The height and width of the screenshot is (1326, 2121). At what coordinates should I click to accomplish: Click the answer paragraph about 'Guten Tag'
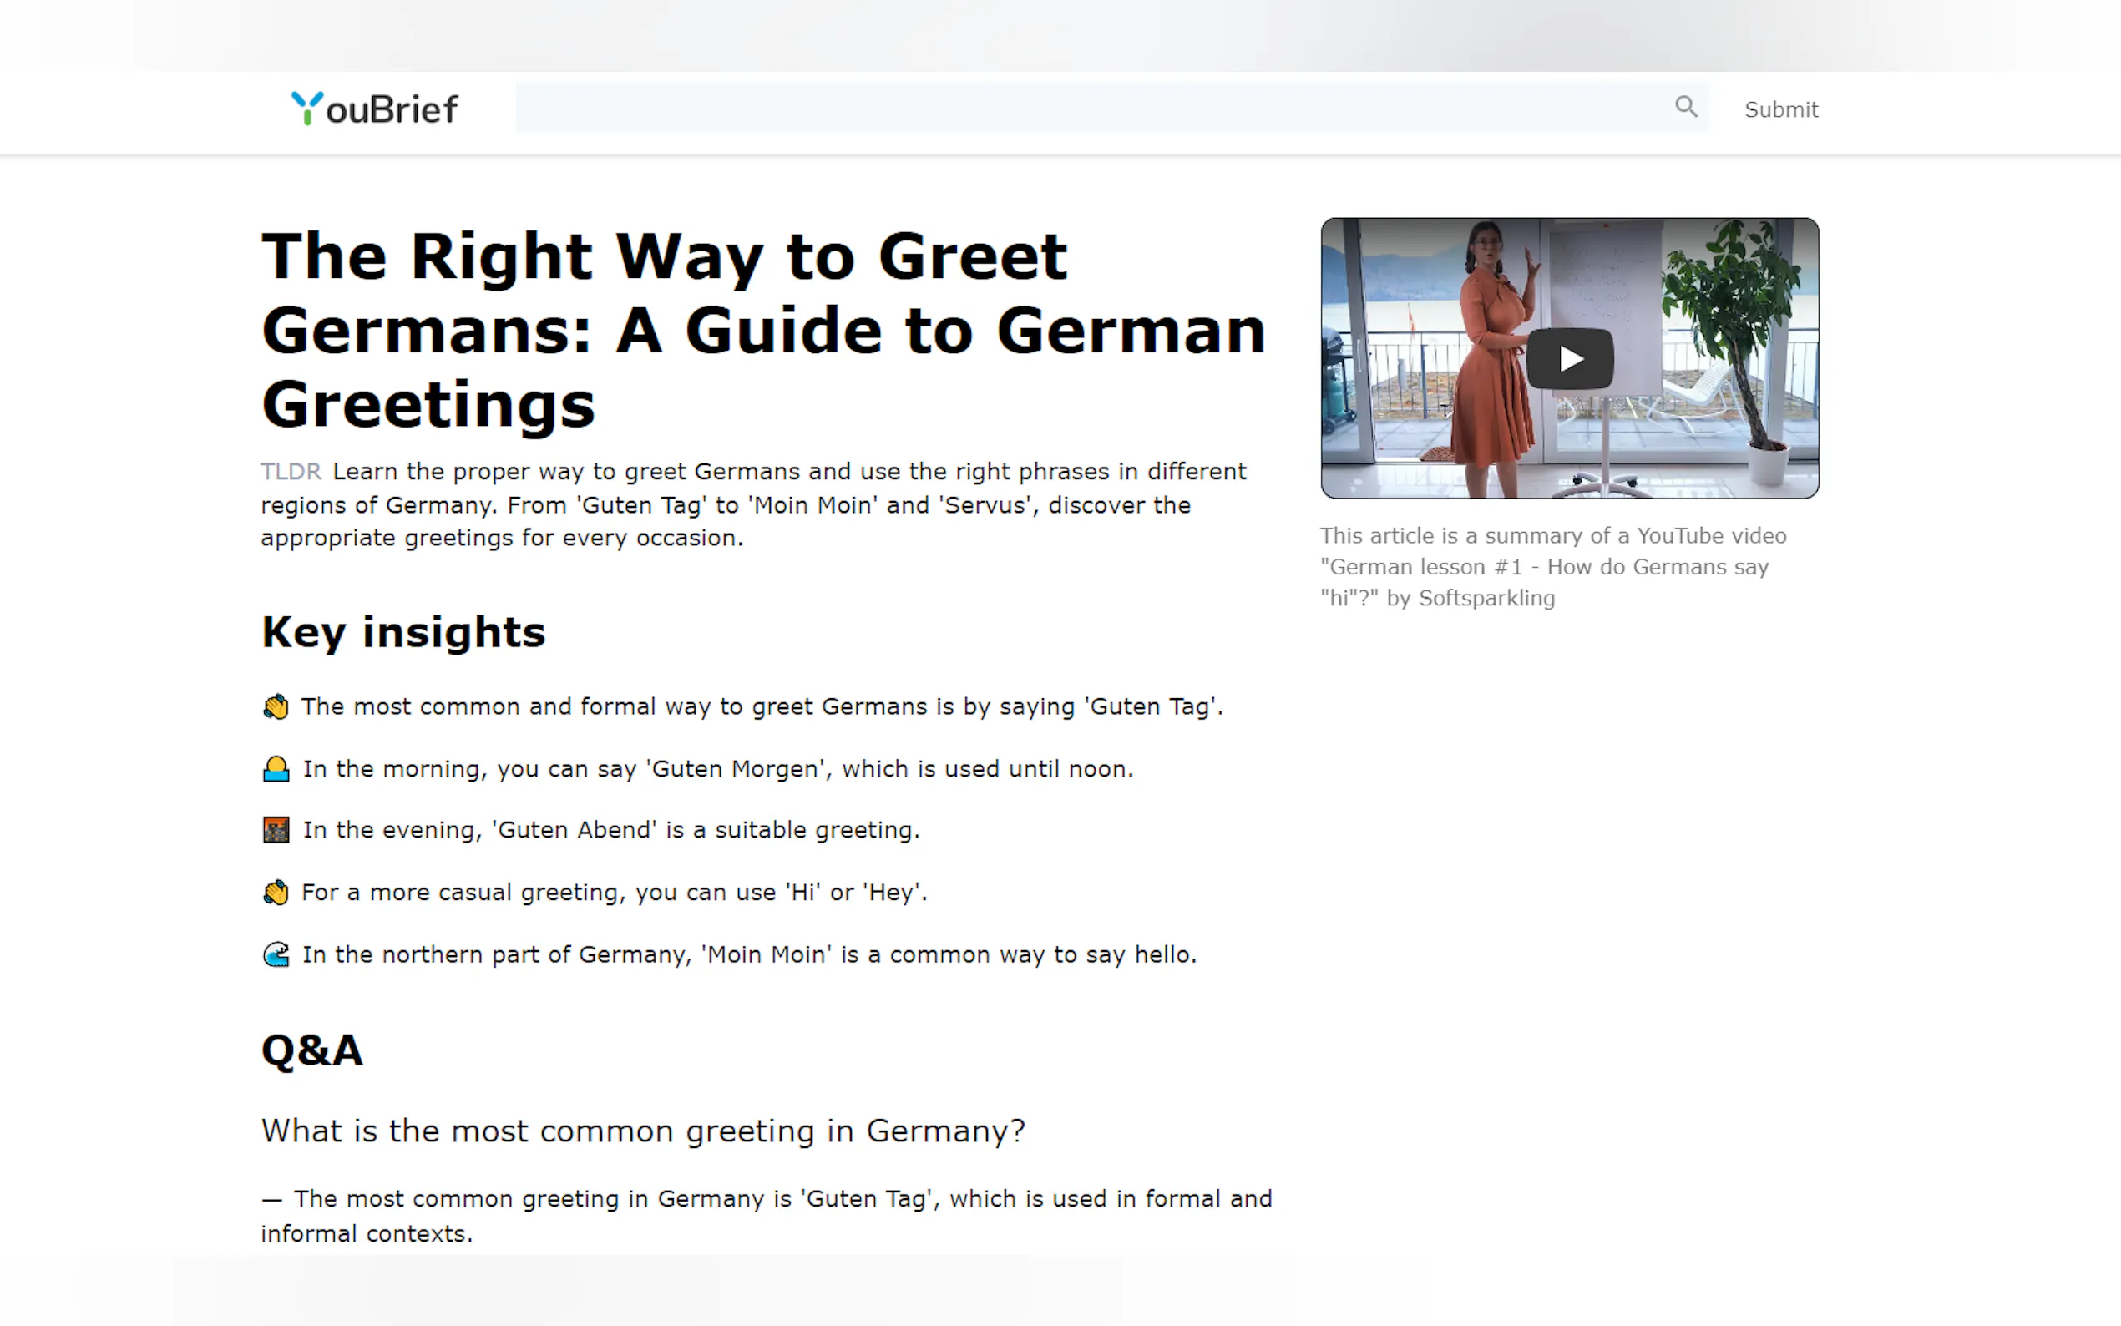(766, 1216)
